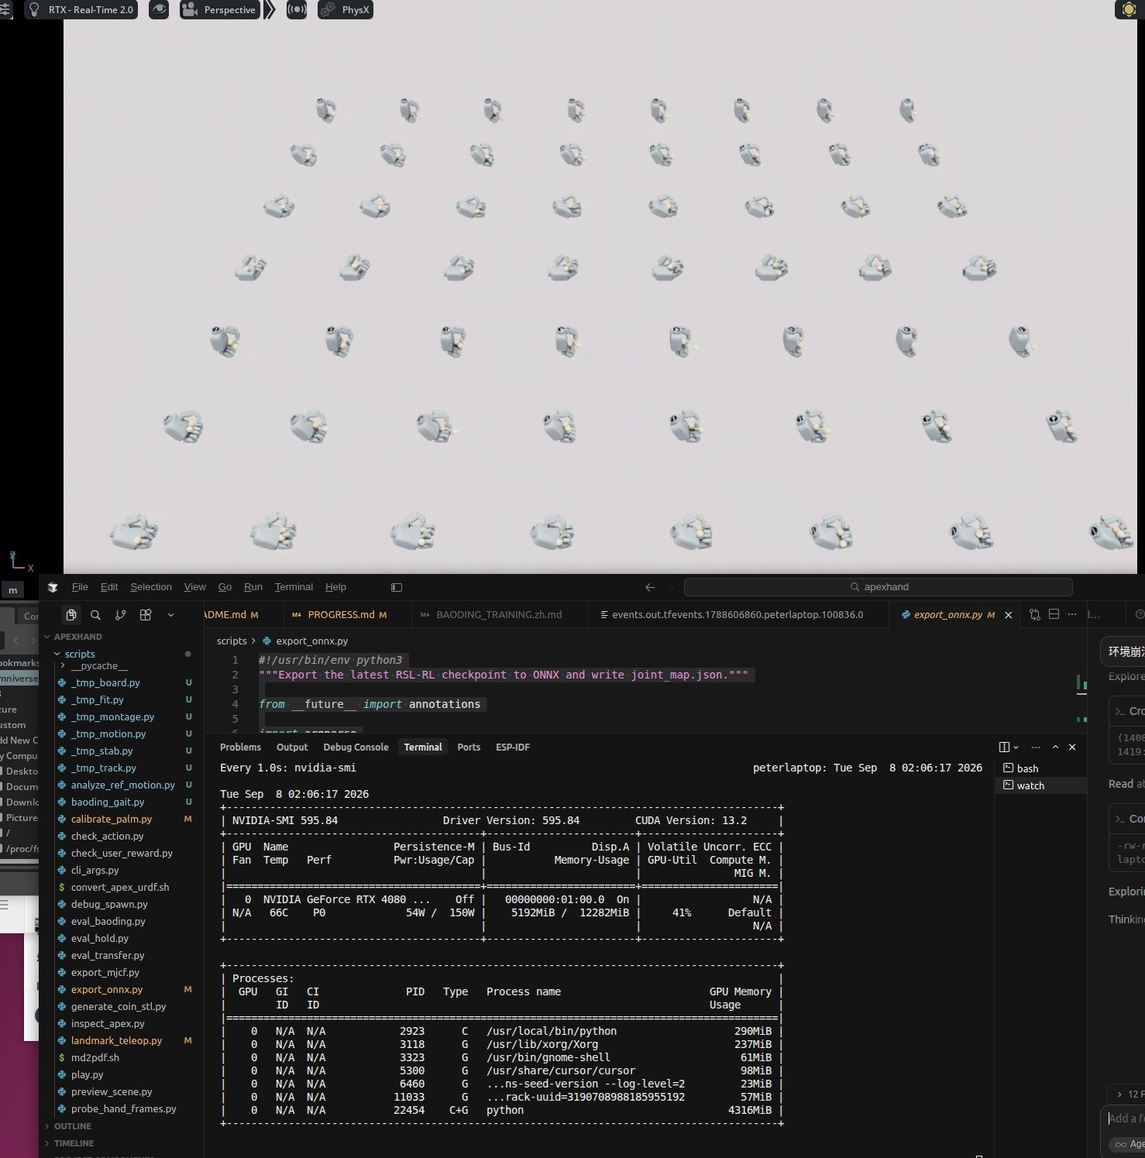This screenshot has height=1158, width=1145.
Task: Click the back navigation arrow
Action: pyautogui.click(x=650, y=587)
